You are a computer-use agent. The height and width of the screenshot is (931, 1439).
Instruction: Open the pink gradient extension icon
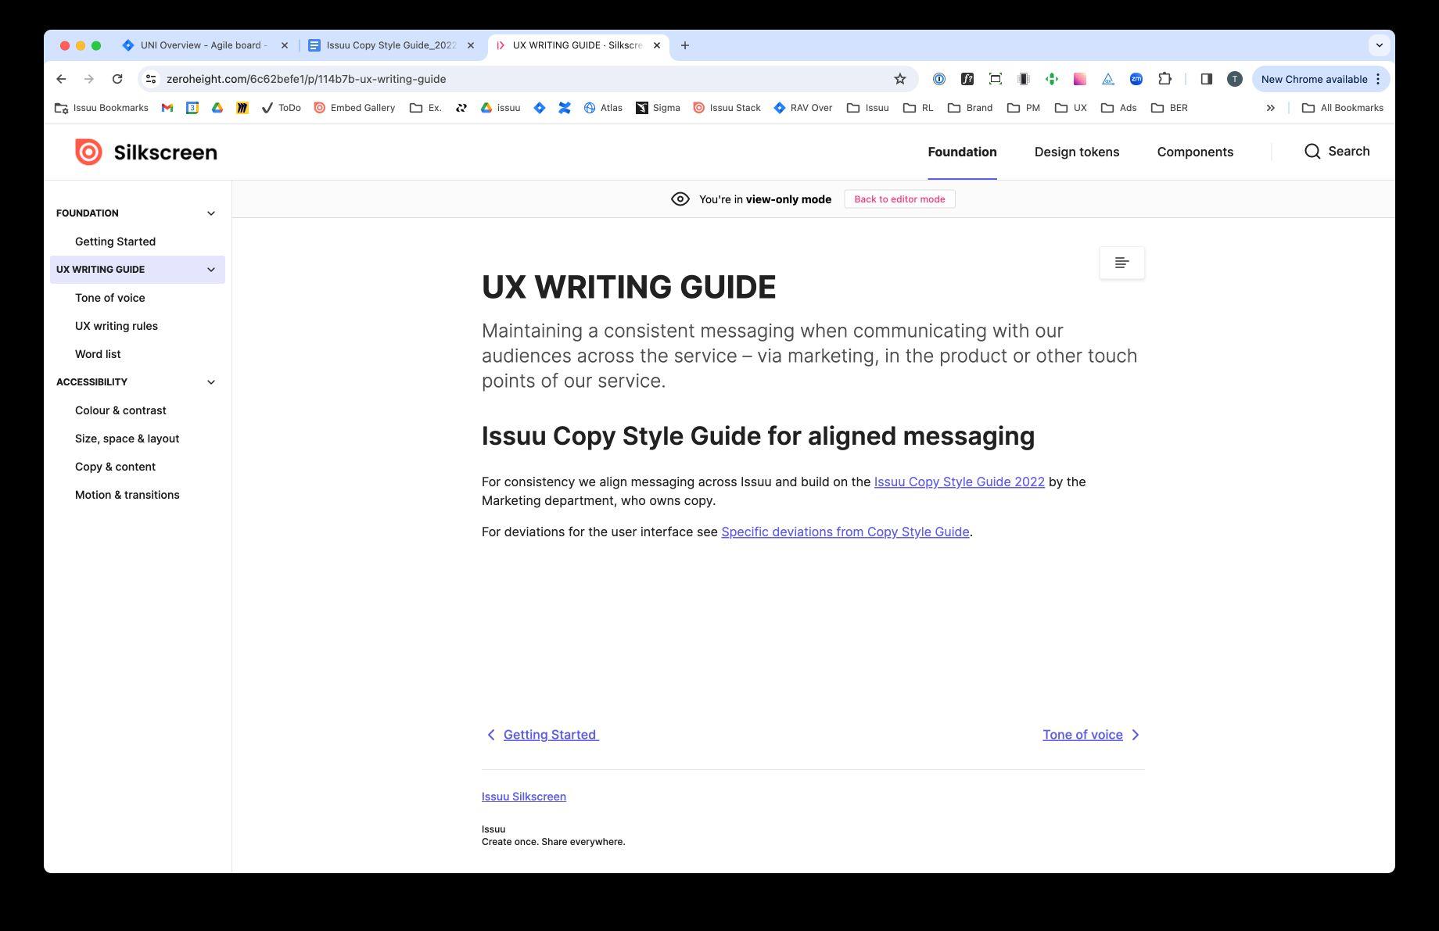[x=1079, y=79]
